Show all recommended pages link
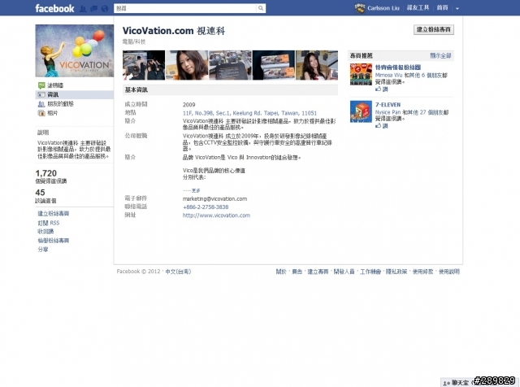520x387 pixels. [x=440, y=55]
